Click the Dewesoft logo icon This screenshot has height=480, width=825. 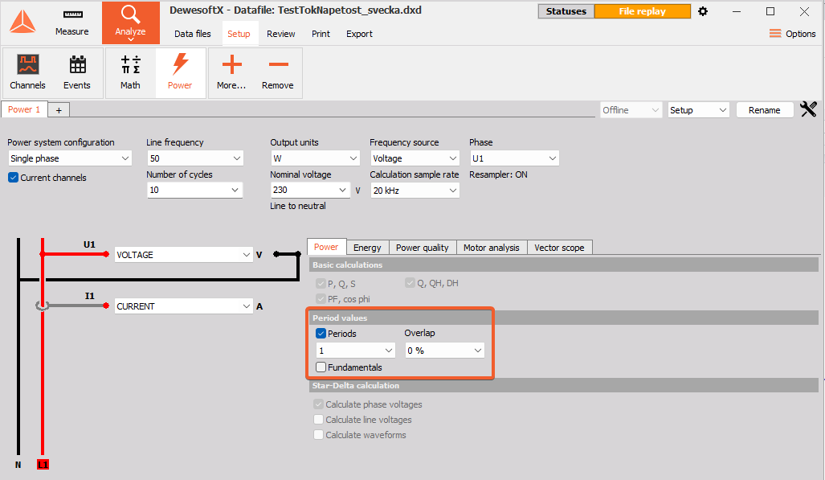coord(22,22)
